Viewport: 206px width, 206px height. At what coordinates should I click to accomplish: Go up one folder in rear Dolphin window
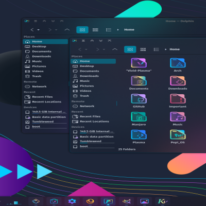point(67,30)
